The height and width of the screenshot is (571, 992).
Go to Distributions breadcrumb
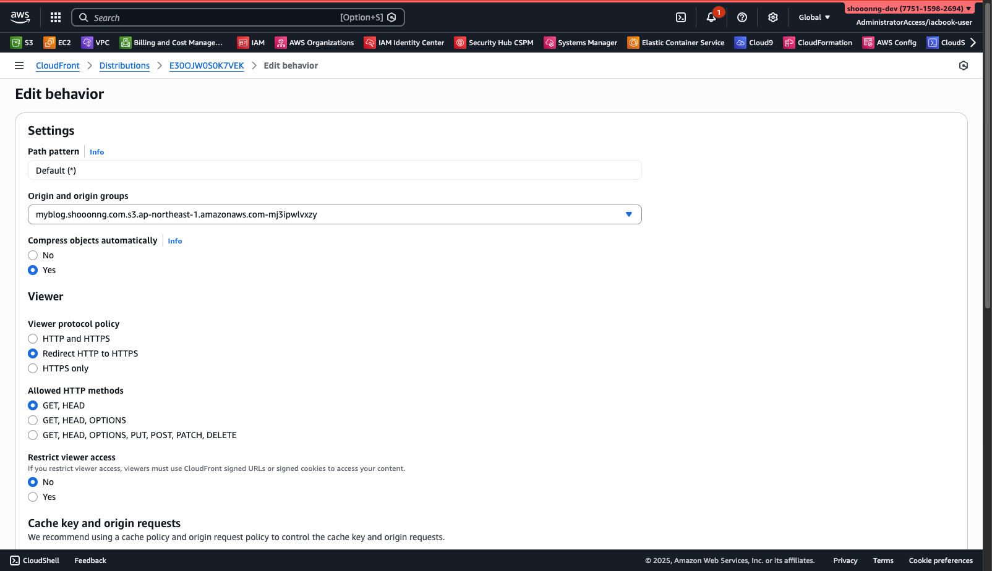click(124, 66)
